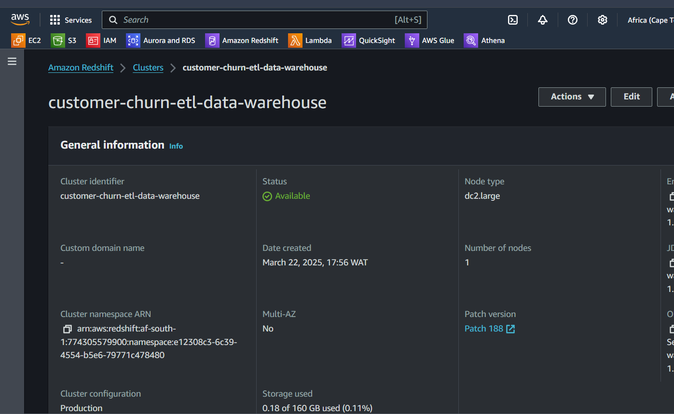Copy the cluster namespace ARN icon
The image size is (674, 414).
(x=67, y=329)
